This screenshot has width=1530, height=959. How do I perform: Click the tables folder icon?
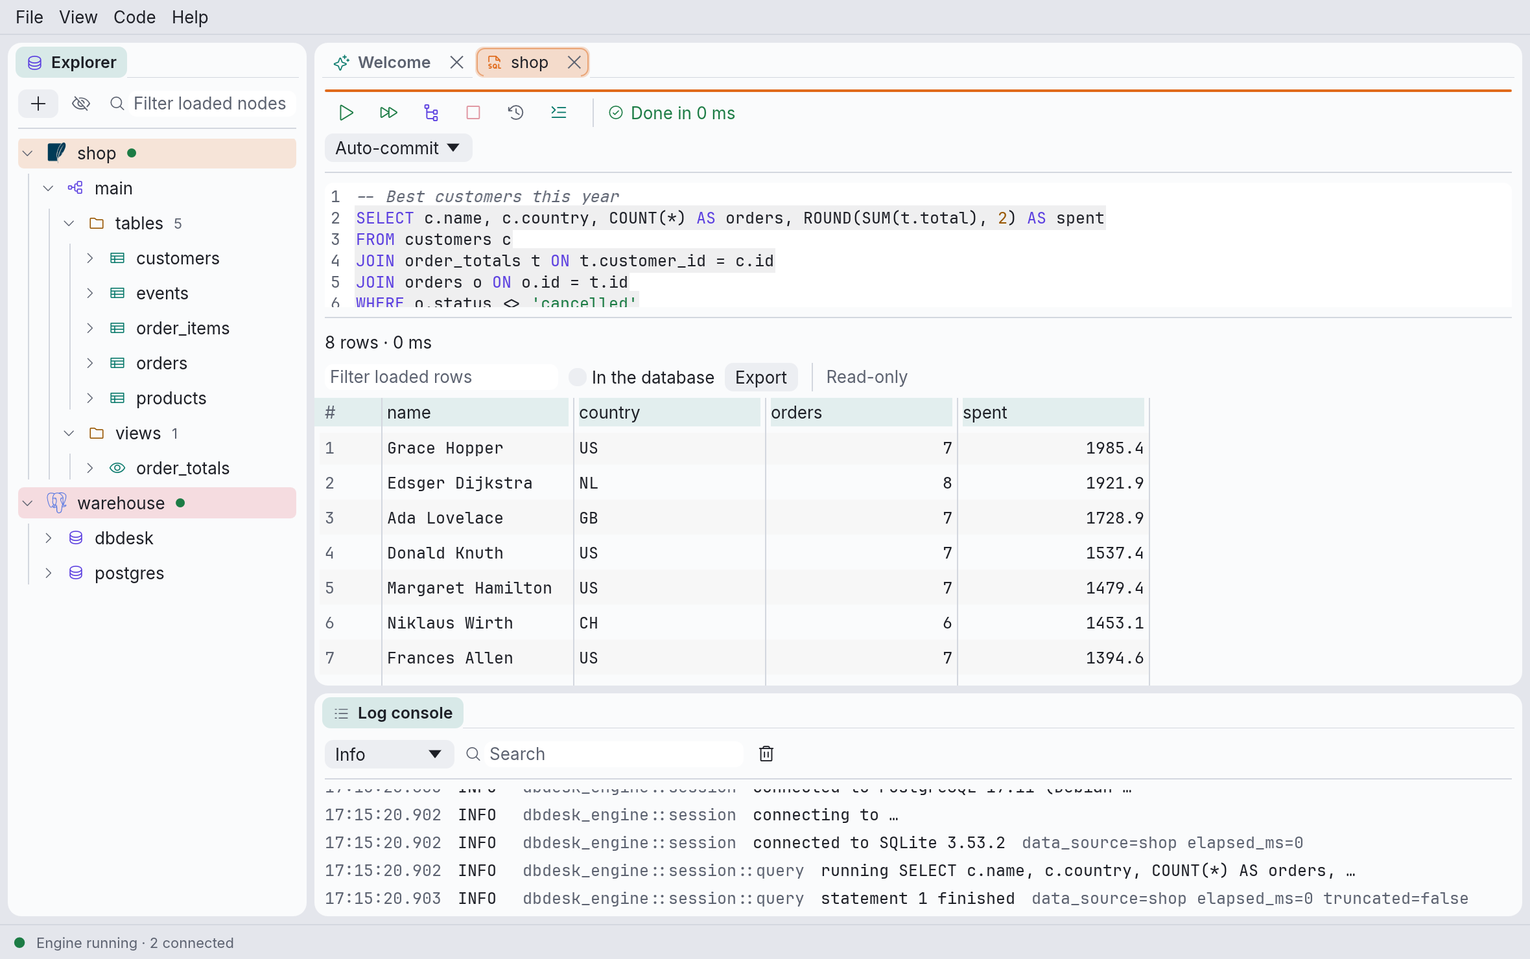coord(97,223)
